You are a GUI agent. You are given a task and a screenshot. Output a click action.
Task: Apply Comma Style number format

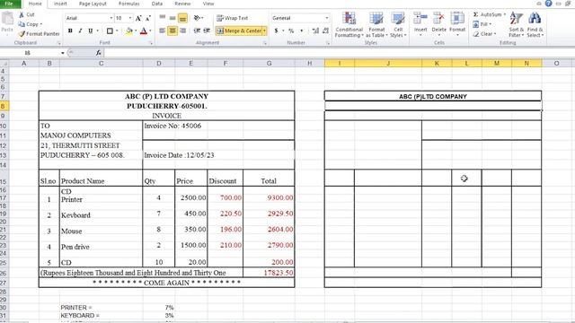pyautogui.click(x=302, y=31)
